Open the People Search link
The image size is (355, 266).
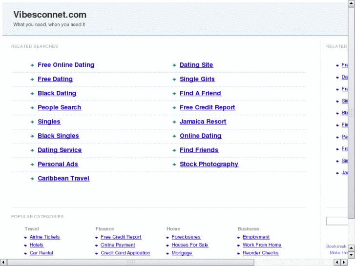59,107
